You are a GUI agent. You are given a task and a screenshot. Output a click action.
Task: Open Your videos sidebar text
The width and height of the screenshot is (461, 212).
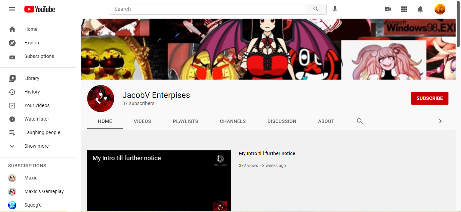37,105
